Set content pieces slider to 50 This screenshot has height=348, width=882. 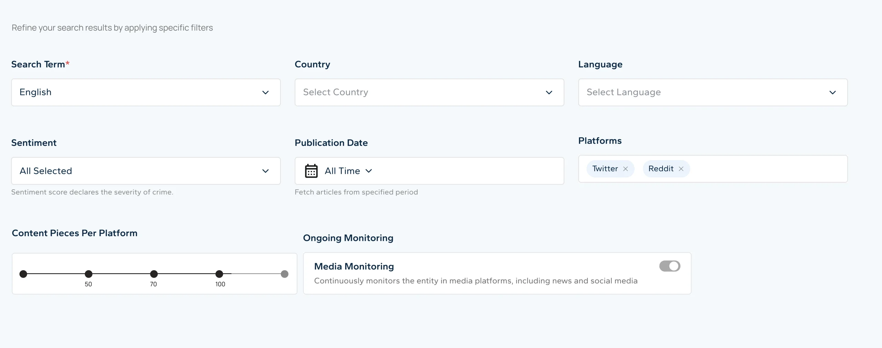click(x=89, y=274)
